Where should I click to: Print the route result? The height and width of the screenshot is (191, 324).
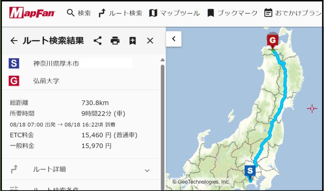115,41
